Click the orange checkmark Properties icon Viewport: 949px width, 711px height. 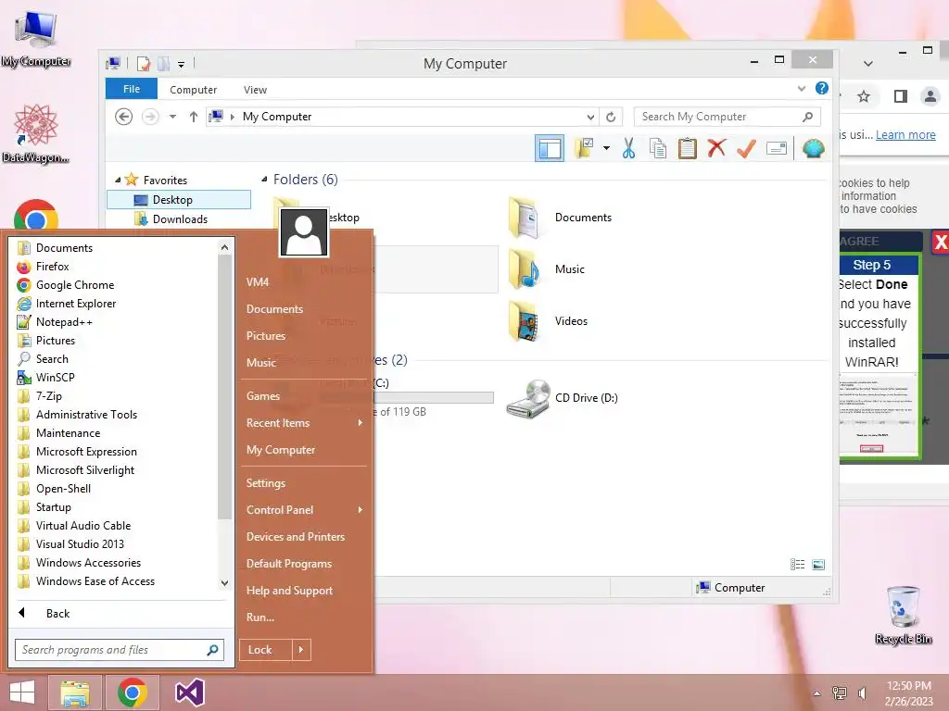point(746,148)
